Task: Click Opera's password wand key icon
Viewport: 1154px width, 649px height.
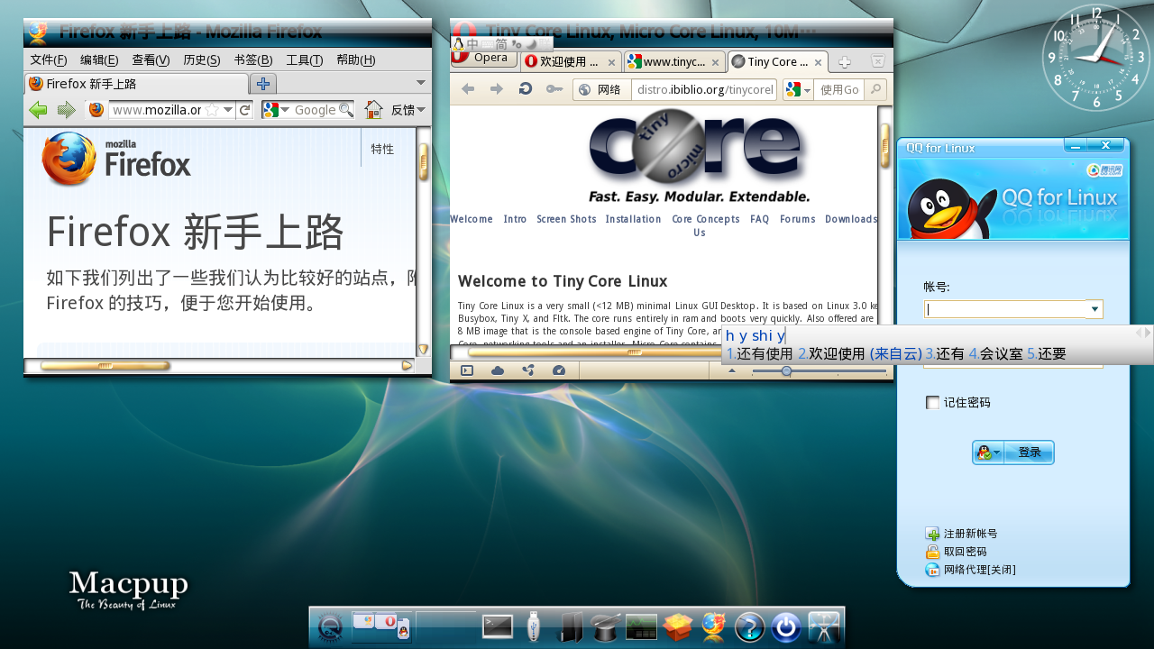Action: (554, 88)
